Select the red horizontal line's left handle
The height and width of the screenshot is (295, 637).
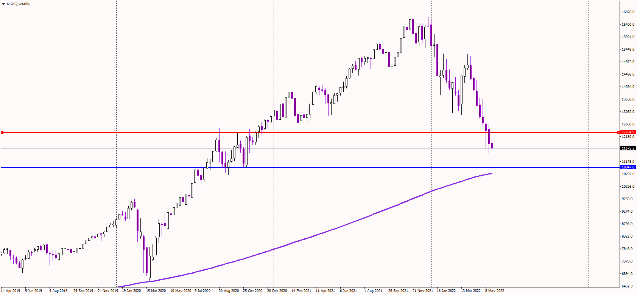click(x=2, y=132)
